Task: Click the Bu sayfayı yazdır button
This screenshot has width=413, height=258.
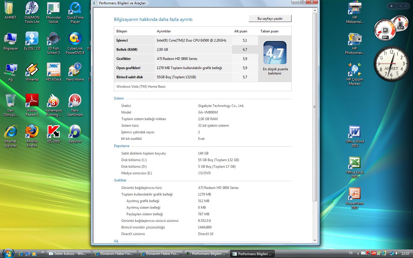Action: (x=270, y=19)
